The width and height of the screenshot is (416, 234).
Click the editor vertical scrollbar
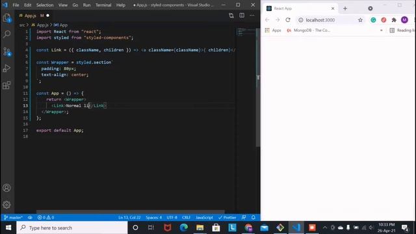pos(258,88)
